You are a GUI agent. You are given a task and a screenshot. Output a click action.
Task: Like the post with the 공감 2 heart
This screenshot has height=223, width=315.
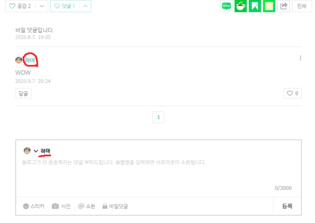(x=20, y=6)
